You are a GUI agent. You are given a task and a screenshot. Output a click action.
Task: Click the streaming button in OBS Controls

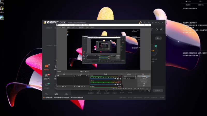click(x=144, y=76)
